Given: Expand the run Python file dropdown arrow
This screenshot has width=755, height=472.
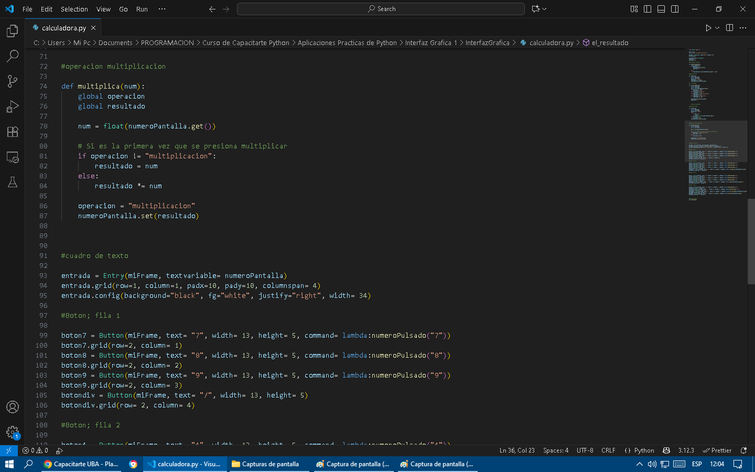Looking at the screenshot, I should point(717,28).
